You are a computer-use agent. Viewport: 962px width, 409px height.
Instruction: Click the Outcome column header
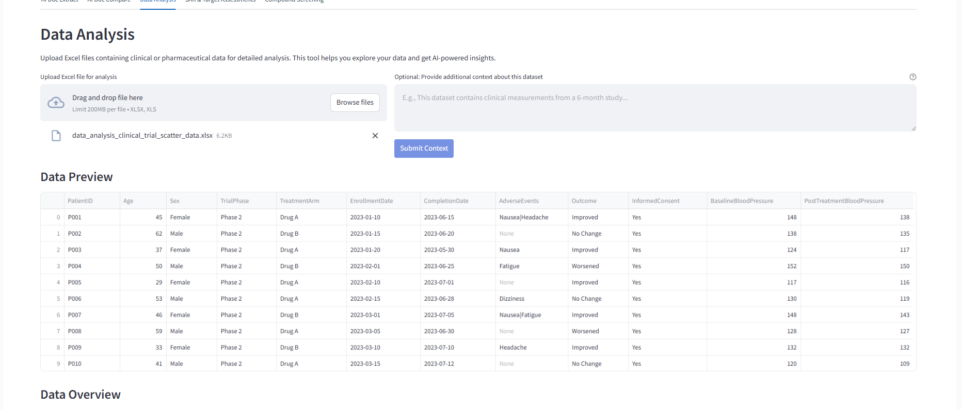(584, 201)
